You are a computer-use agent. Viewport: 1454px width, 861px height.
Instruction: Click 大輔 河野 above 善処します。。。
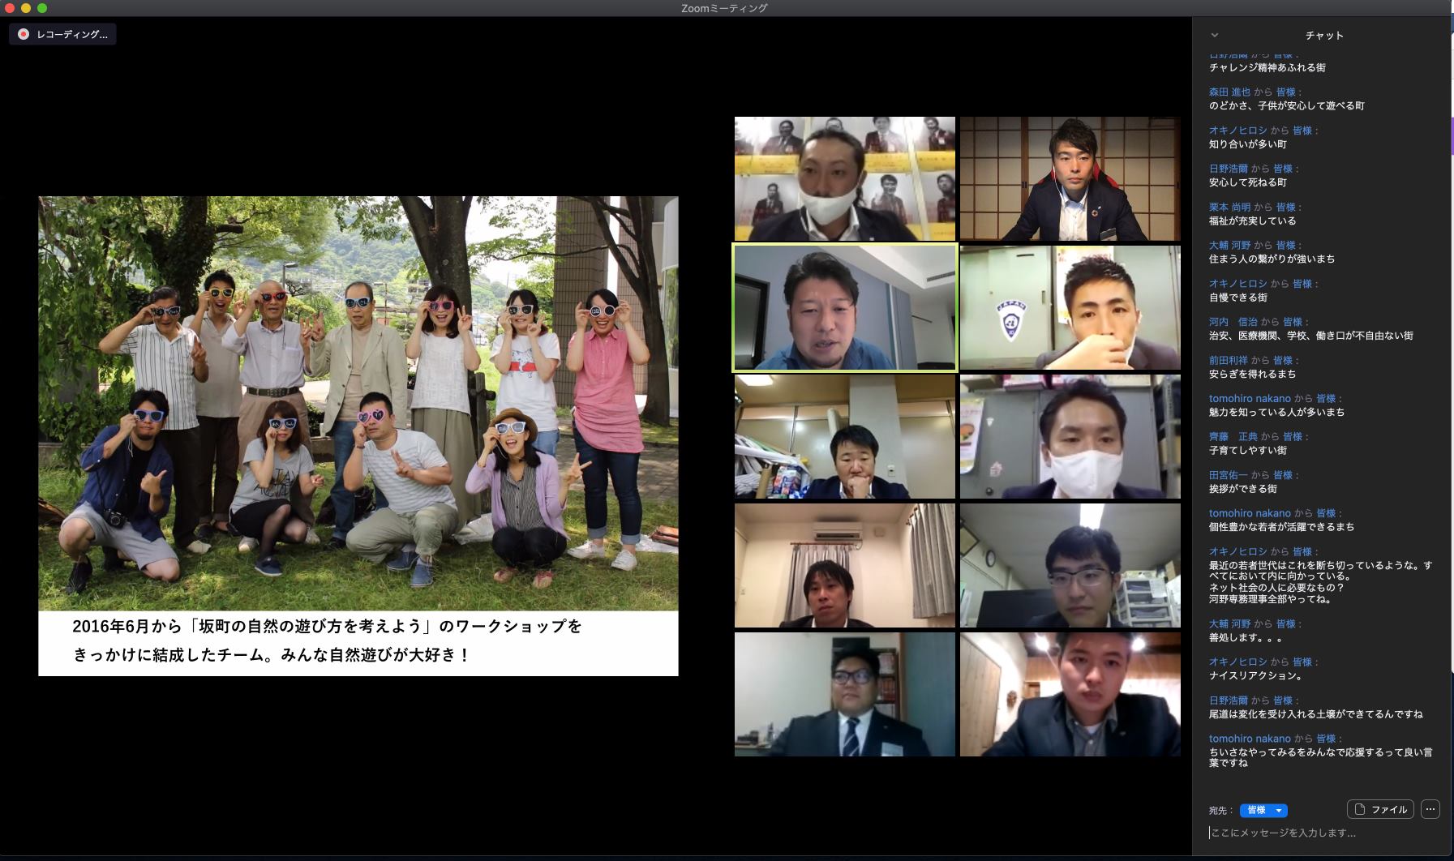1229,624
